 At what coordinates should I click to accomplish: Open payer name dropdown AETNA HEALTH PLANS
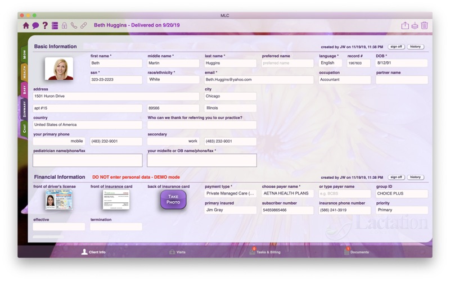pyautogui.click(x=287, y=193)
